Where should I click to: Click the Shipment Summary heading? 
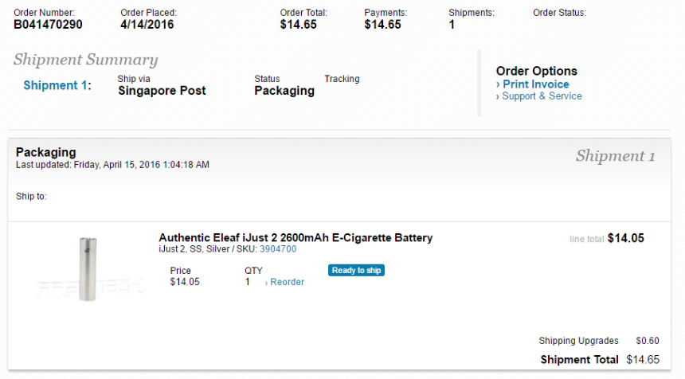(x=85, y=61)
